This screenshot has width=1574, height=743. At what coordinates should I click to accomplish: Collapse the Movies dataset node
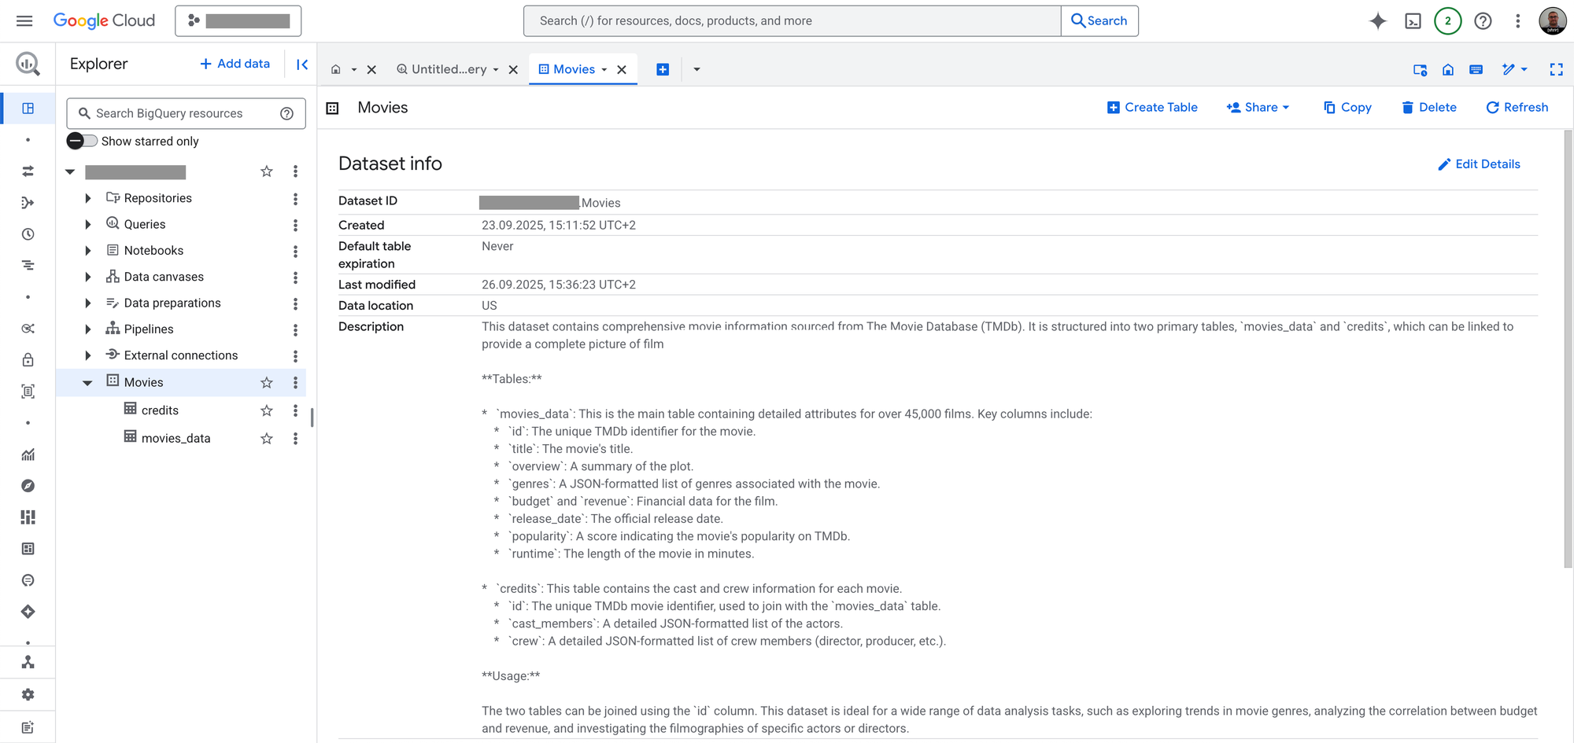click(x=87, y=382)
